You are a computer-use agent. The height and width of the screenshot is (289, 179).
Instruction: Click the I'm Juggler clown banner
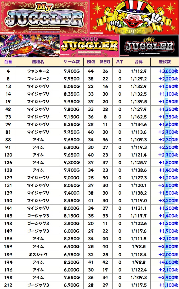[134, 17]
